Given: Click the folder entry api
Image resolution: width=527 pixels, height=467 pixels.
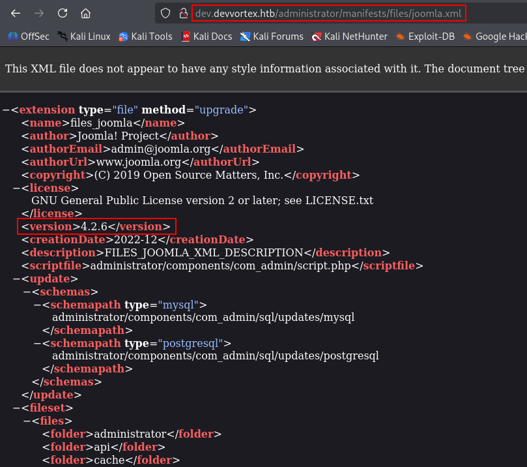Looking at the screenshot, I should (x=102, y=447).
